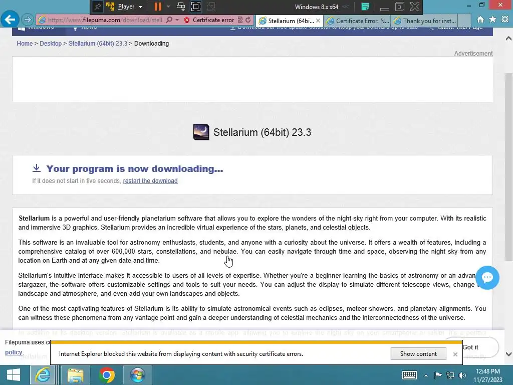Screen dimensions: 513x385
Task: Click the page scrollbar up arrow
Action: click(508, 39)
